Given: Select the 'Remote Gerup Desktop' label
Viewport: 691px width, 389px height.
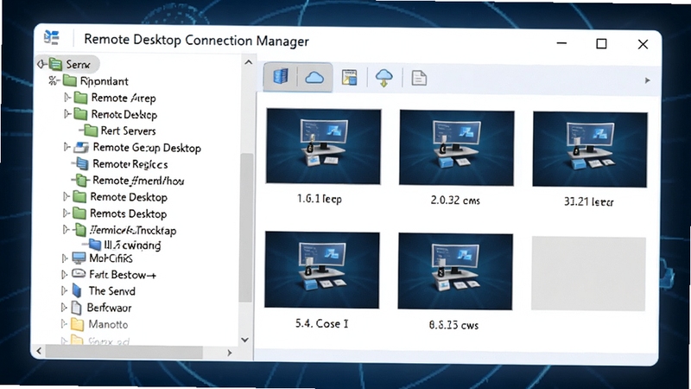Looking at the screenshot, I should pos(147,148).
